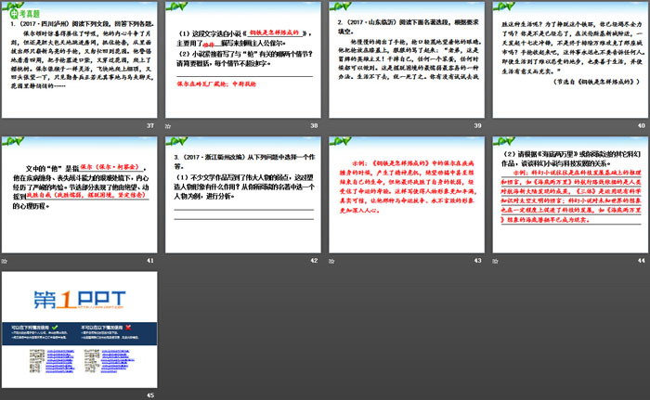Image resolution: width=650 pixels, height=400 pixels.
Task: Select slide 42 thumbnail with 浙江衢州 question
Action: (243, 195)
